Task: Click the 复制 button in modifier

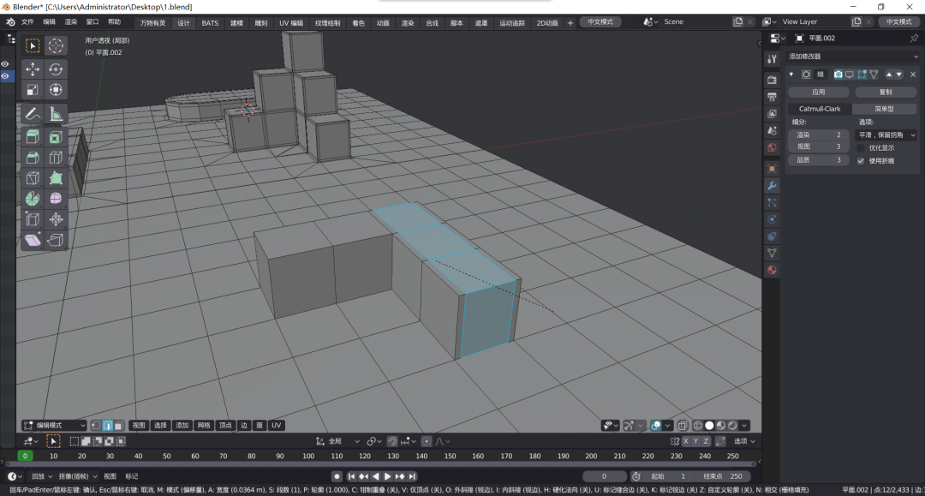Action: pyautogui.click(x=886, y=92)
